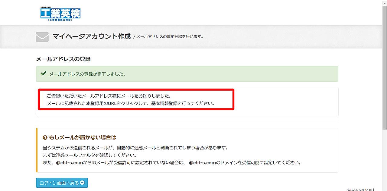Click the line about sent email notification
This screenshot has height=191, width=387.
[x=109, y=96]
